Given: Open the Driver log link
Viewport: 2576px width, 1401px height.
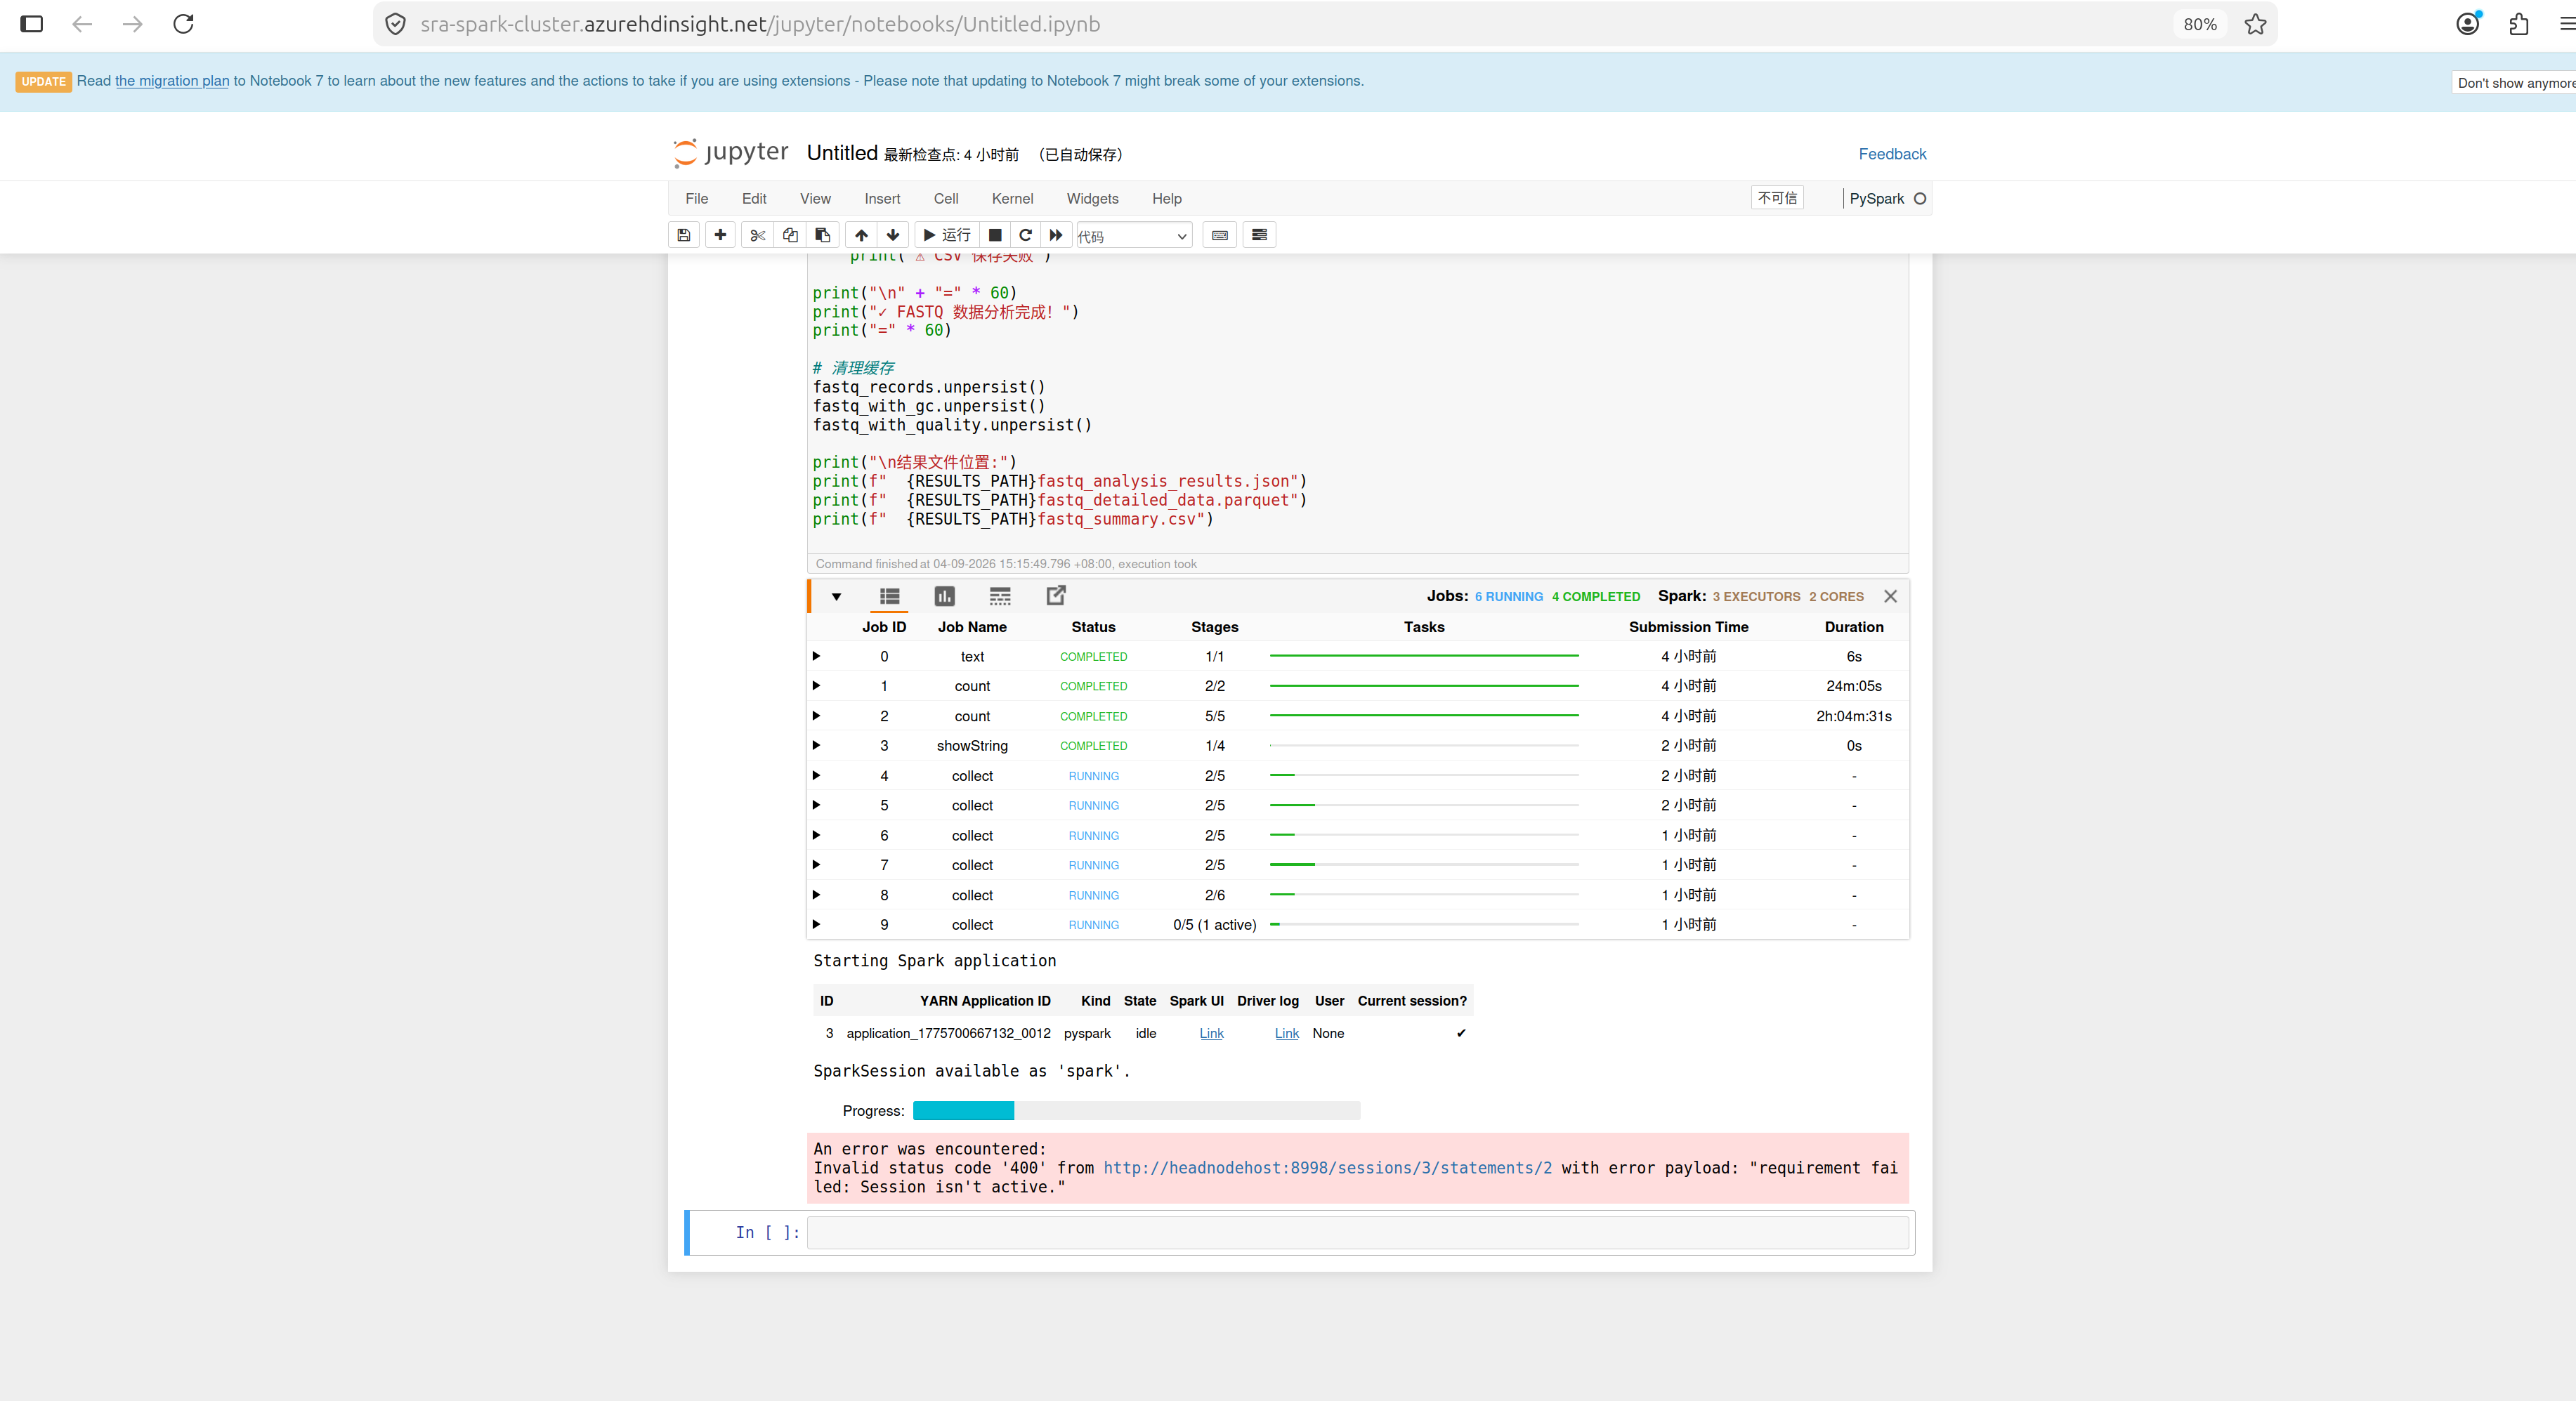Looking at the screenshot, I should [1286, 1034].
